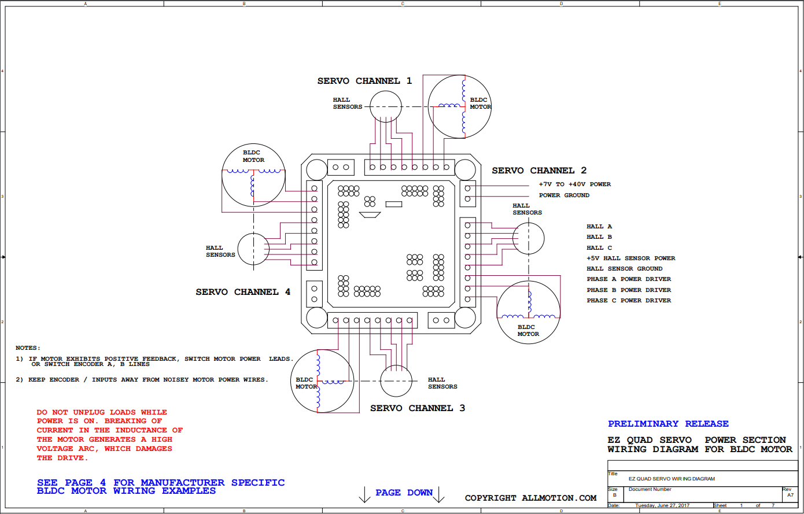
Task: Click the Servo Channel 3 BLDC motor symbol
Action: 322,381
